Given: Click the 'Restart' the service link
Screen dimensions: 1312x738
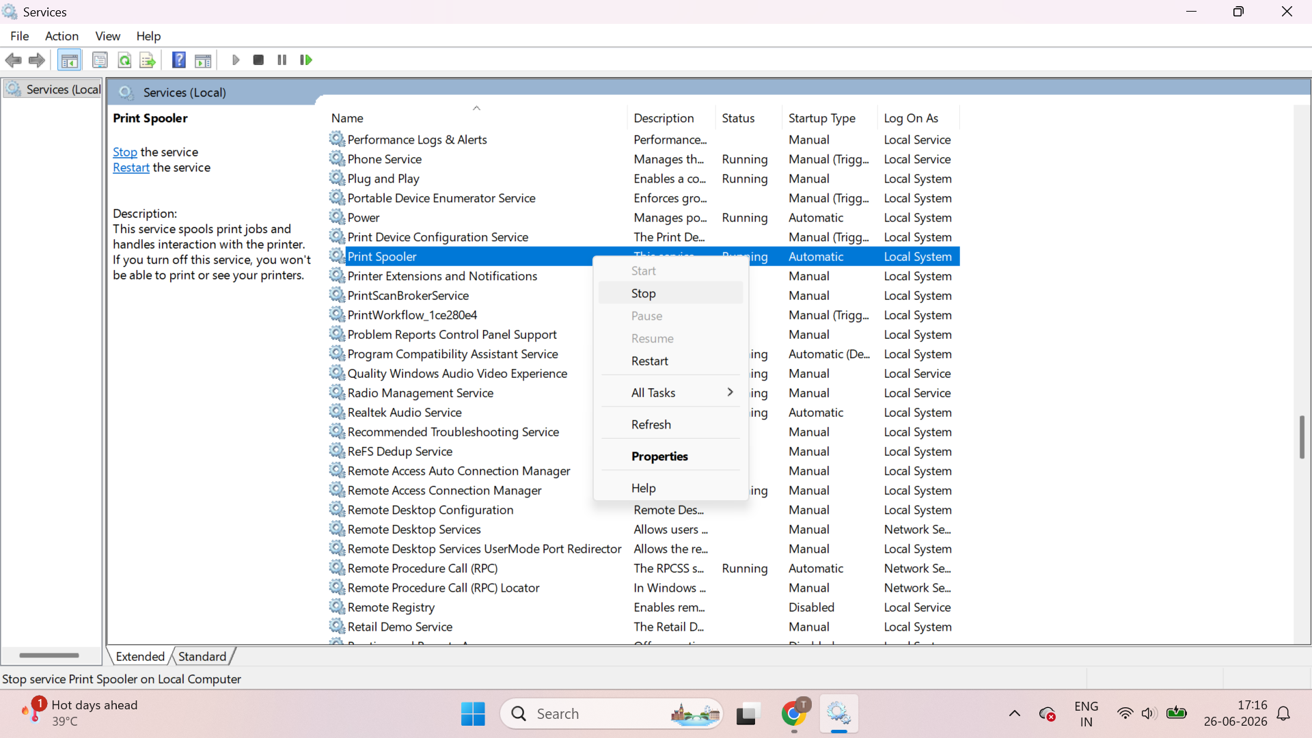Looking at the screenshot, I should (131, 167).
